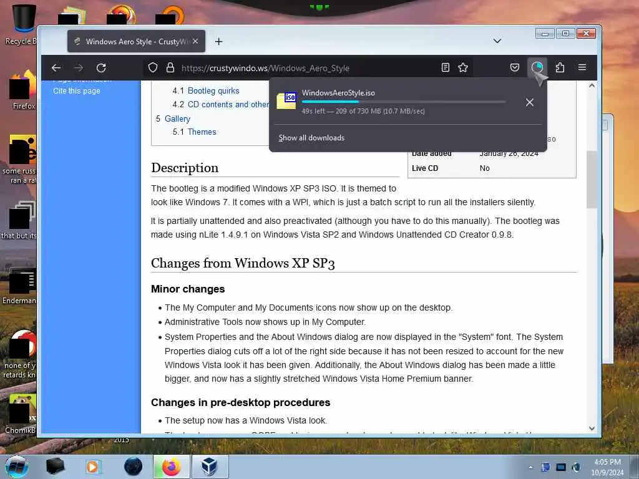Image resolution: width=639 pixels, height=479 pixels.
Task: View site security via padlock icon
Action: coord(170,67)
